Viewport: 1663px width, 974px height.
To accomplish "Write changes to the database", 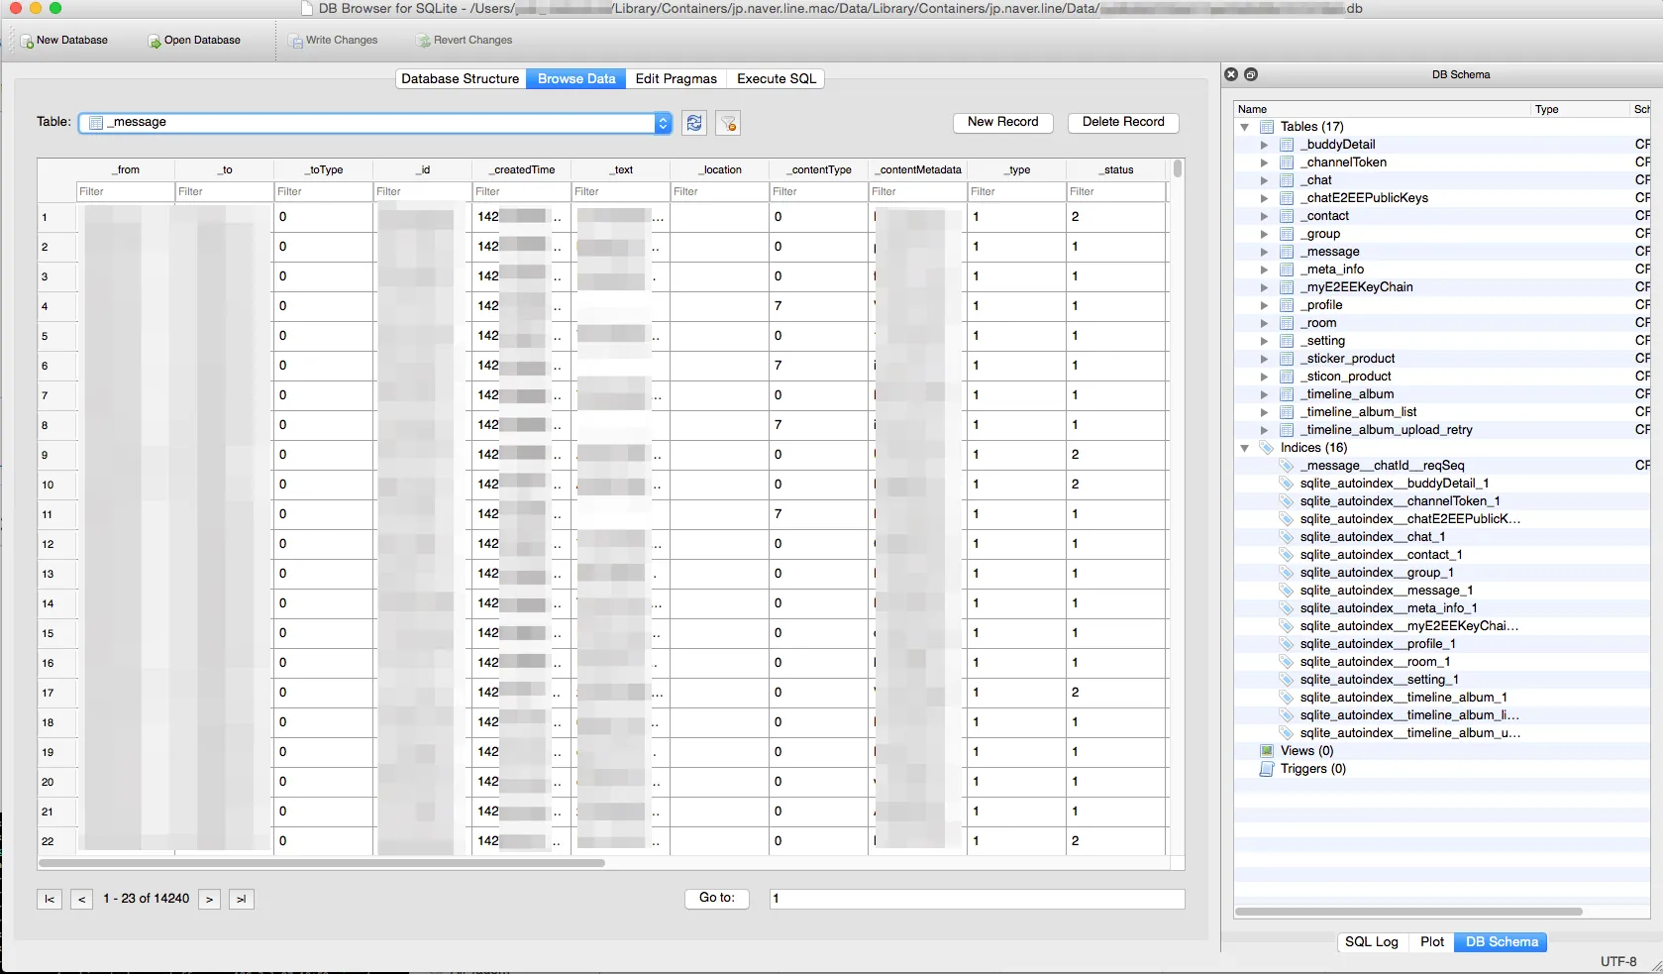I will (334, 40).
